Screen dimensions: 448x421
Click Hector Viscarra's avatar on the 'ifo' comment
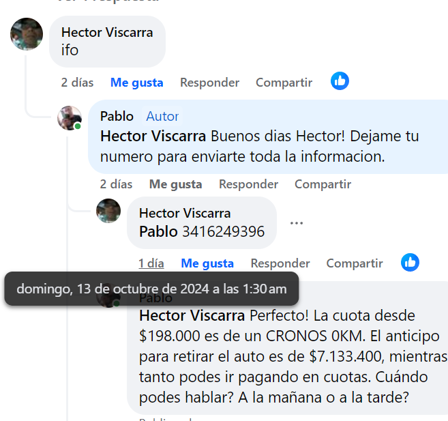click(27, 34)
